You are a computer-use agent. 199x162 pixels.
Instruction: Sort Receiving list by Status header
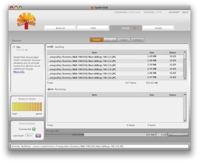coord(172,95)
